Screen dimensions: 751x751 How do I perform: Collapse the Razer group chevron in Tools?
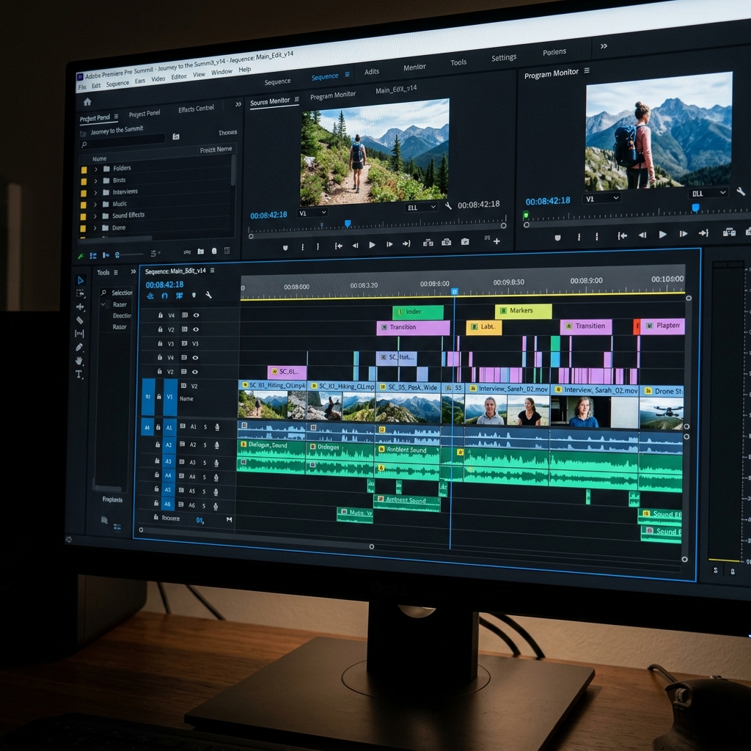tap(103, 304)
